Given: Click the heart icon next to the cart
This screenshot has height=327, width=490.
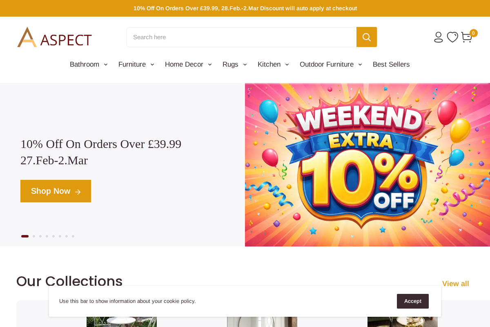Looking at the screenshot, I should pos(452,37).
